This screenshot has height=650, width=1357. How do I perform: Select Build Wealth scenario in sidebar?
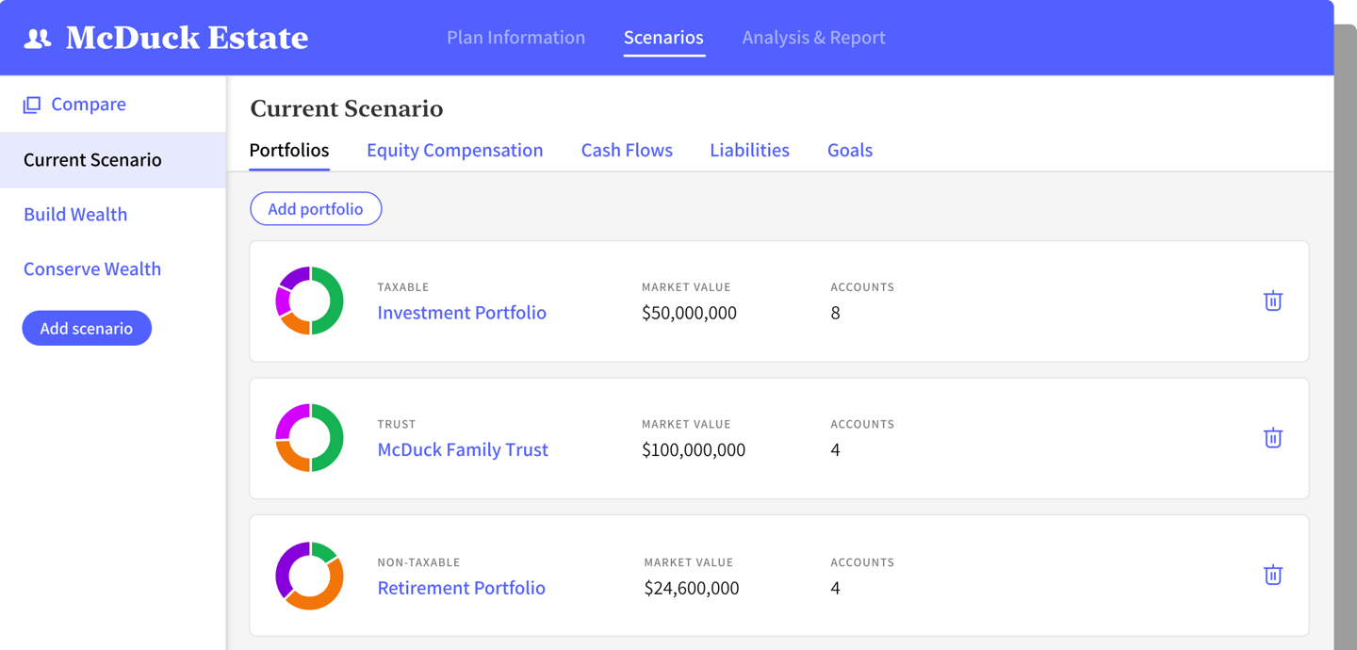tap(75, 214)
